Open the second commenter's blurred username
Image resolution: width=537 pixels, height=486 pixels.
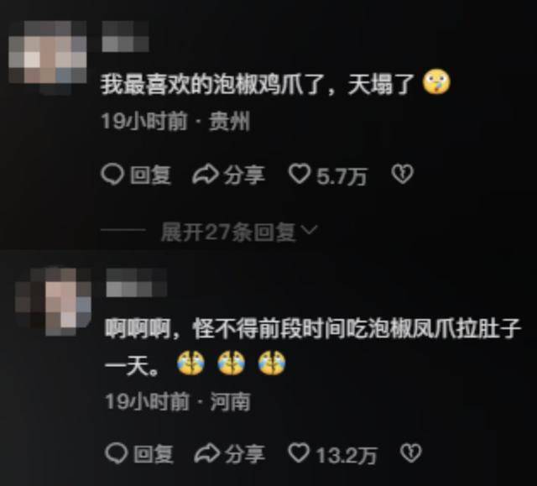click(x=136, y=283)
